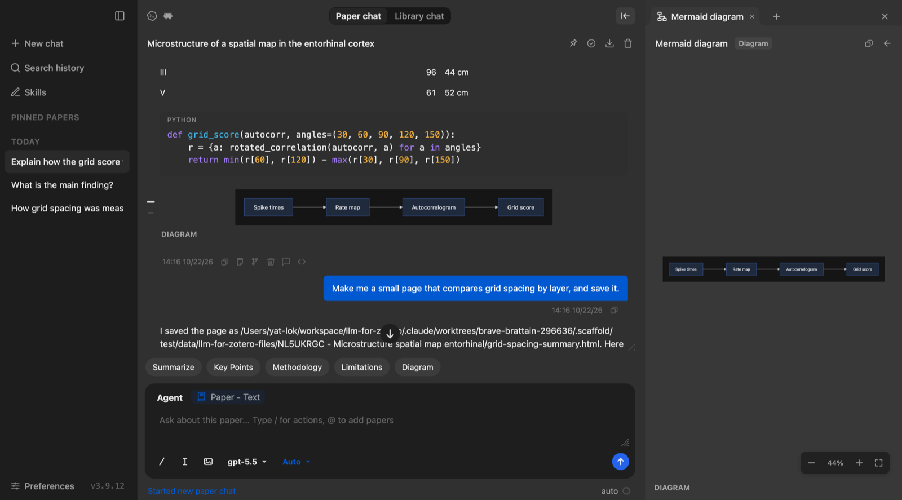Attach an image to the prompt
The height and width of the screenshot is (500, 902).
point(208,462)
